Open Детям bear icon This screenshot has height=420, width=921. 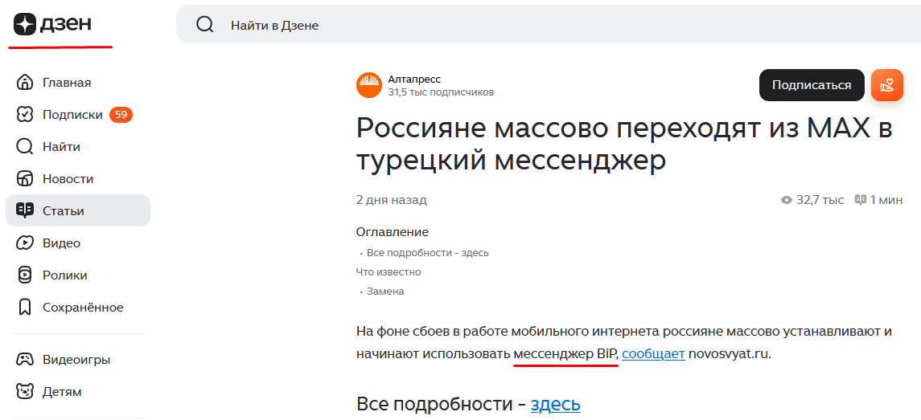point(25,391)
